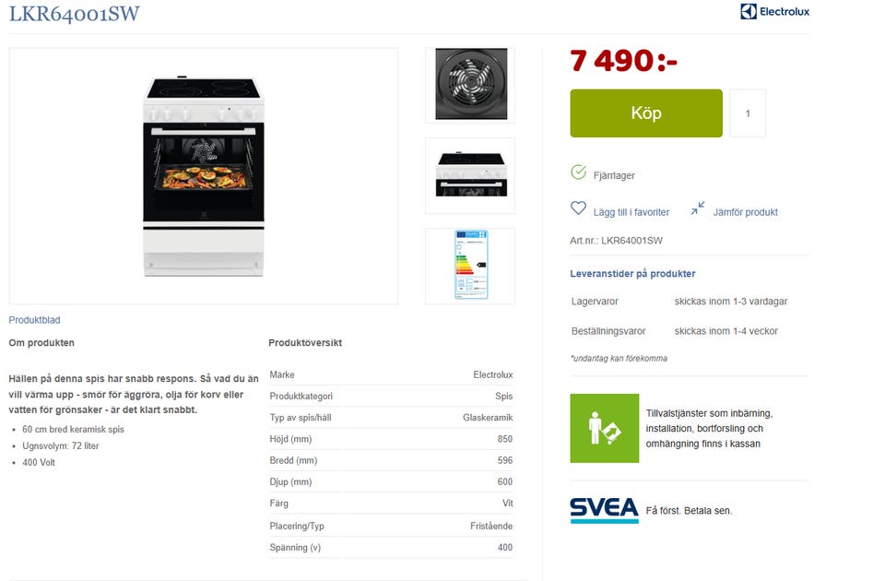The width and height of the screenshot is (885, 581).
Task: Click the heart favorites icon
Action: [x=578, y=208]
